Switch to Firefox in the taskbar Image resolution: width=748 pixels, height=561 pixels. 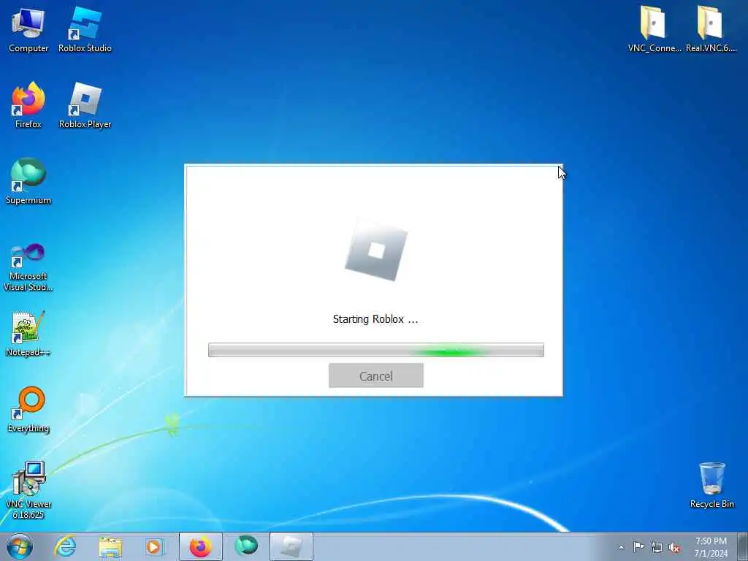(200, 546)
